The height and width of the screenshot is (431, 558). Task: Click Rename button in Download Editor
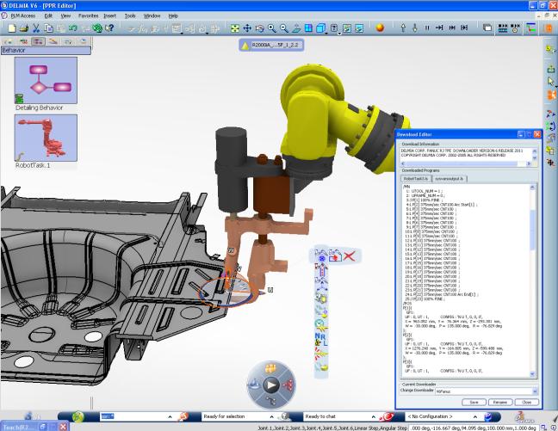pos(500,402)
